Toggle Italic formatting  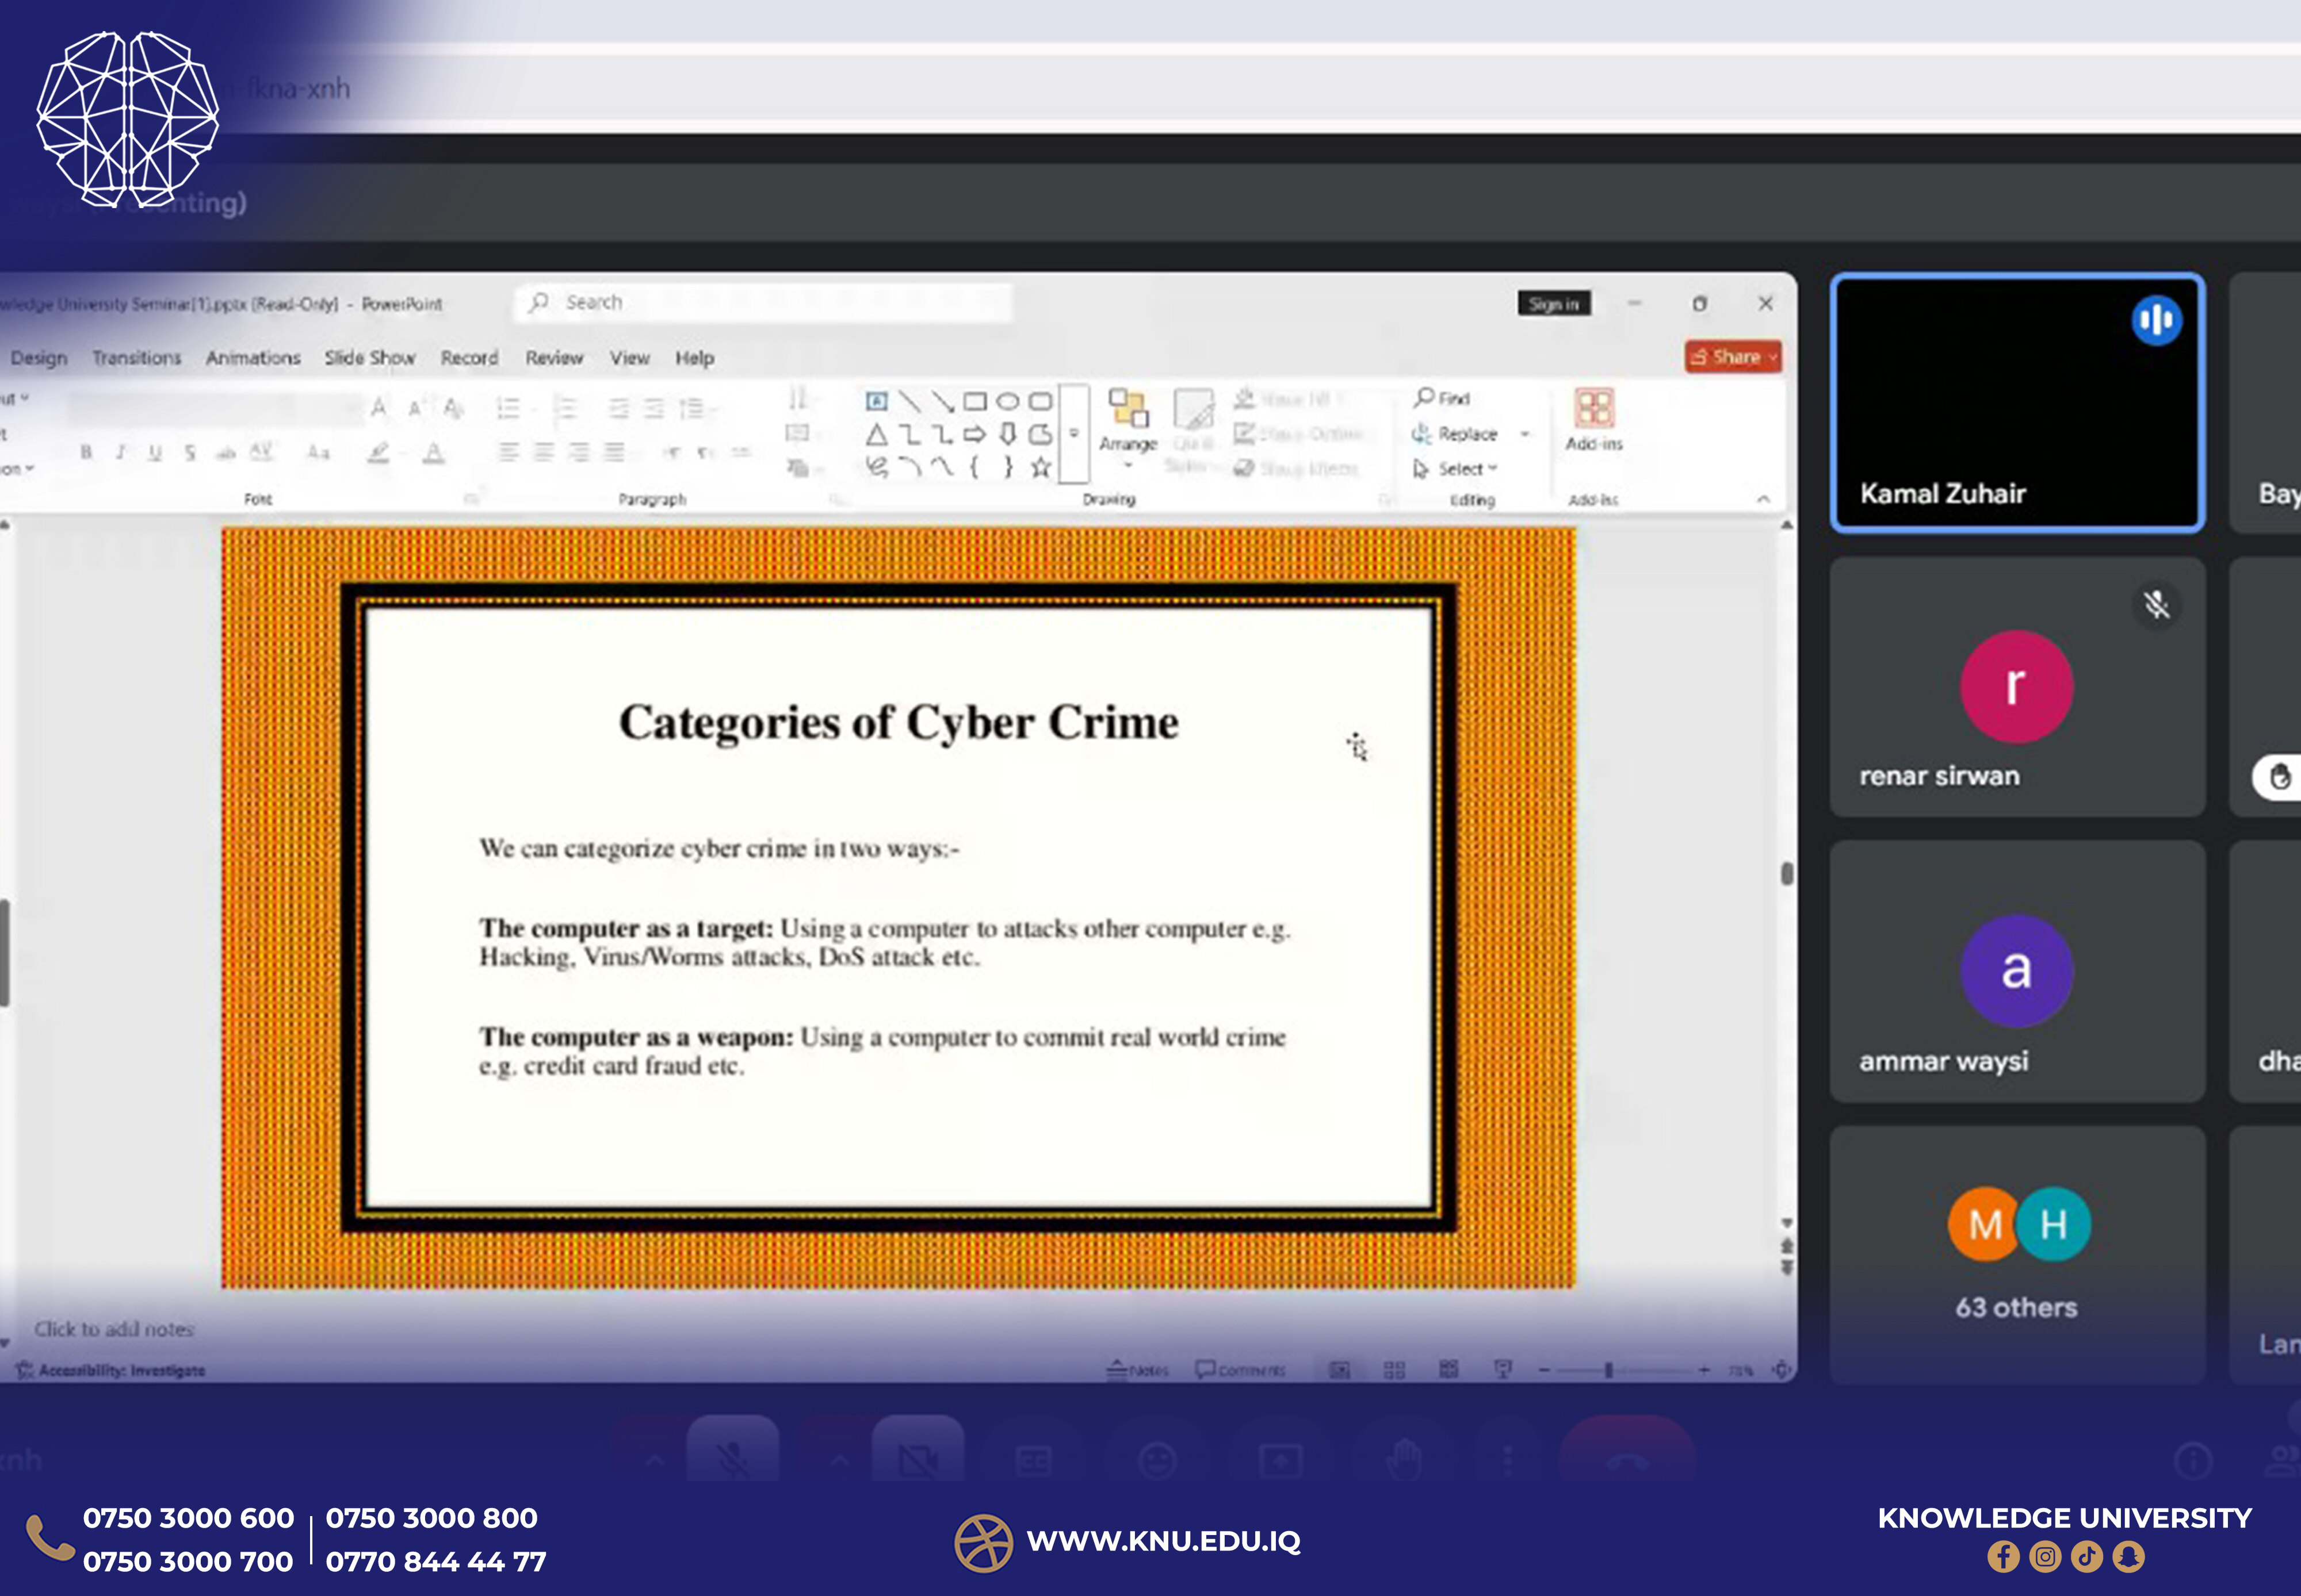click(120, 452)
